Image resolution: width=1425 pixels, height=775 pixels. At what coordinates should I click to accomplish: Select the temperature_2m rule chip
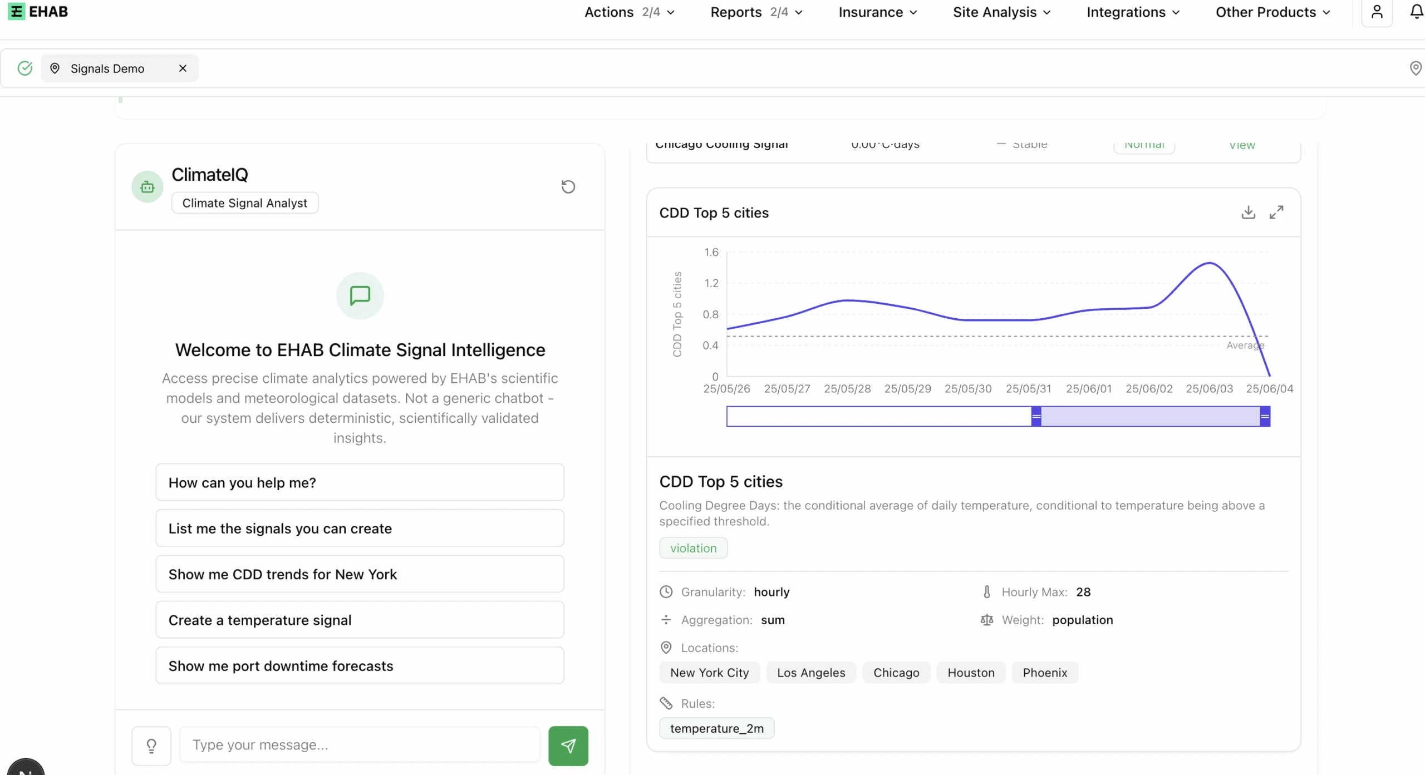716,728
